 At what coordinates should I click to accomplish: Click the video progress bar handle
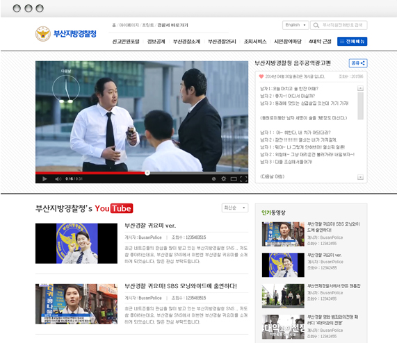147,173
